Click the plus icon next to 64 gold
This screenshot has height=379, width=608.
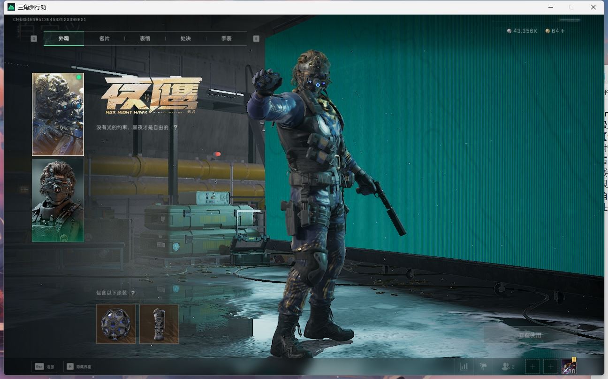[563, 31]
